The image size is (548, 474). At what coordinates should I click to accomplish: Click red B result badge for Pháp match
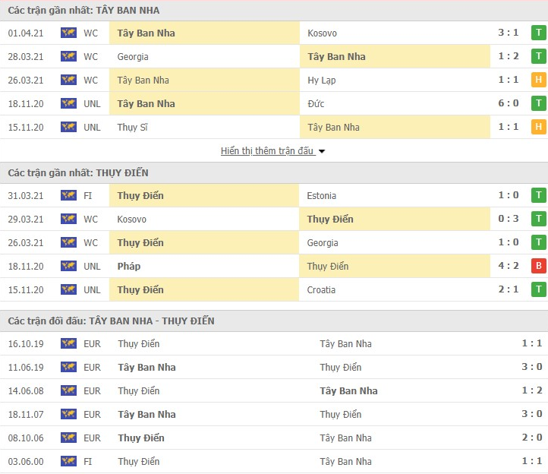coord(539,267)
